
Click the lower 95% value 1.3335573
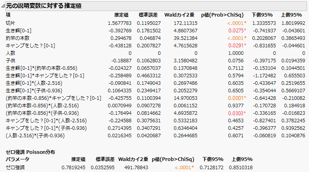[264, 23]
